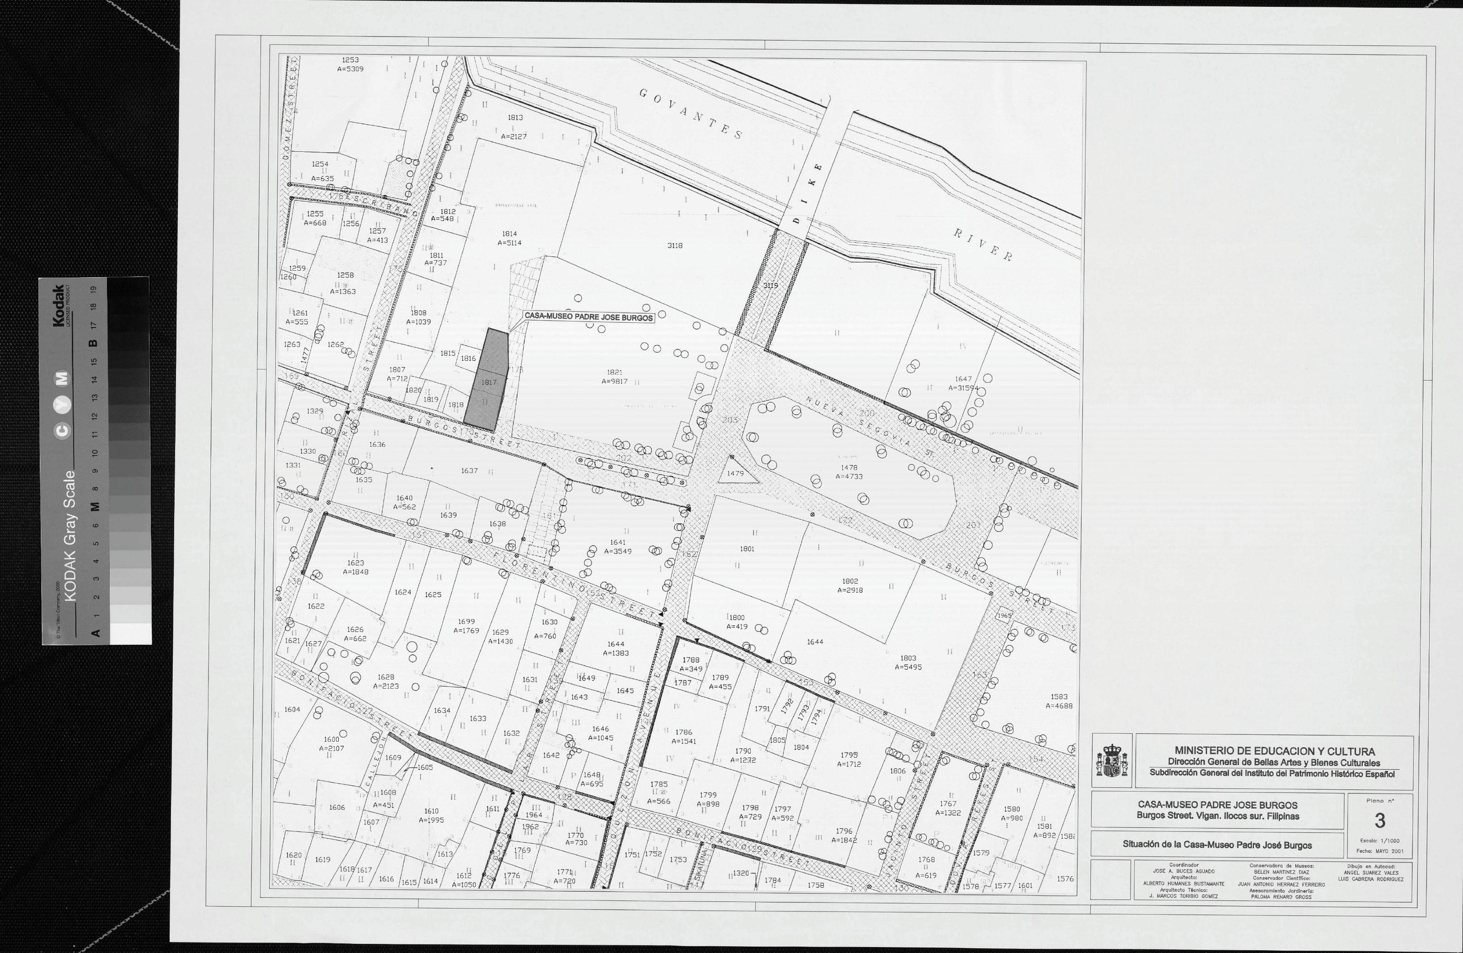Click the Kodak logo on the strip
This screenshot has width=1463, height=953.
pos(59,305)
